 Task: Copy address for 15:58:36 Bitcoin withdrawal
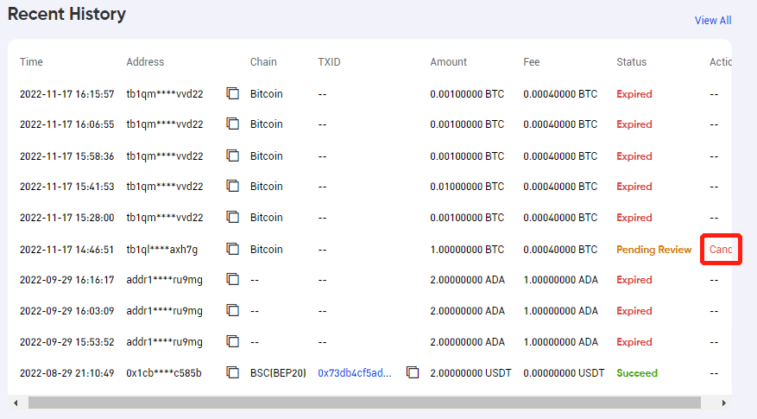coord(232,156)
